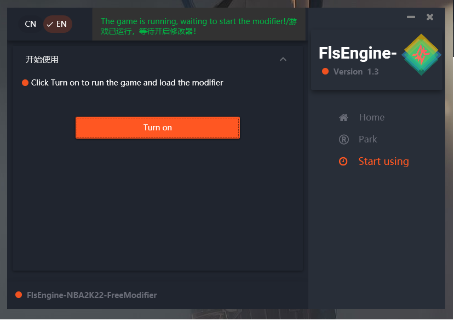Collapse the 开始使用 panel using the chevron
454x321 pixels.
coord(283,59)
